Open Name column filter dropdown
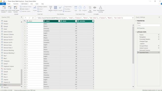 tap(42, 21)
